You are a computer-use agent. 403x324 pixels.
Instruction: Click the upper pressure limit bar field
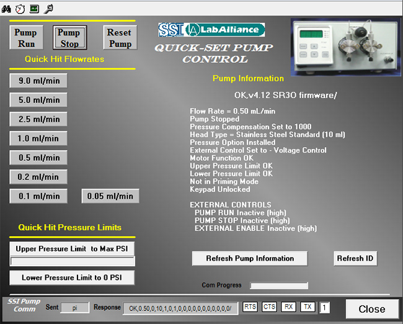[x=73, y=261]
